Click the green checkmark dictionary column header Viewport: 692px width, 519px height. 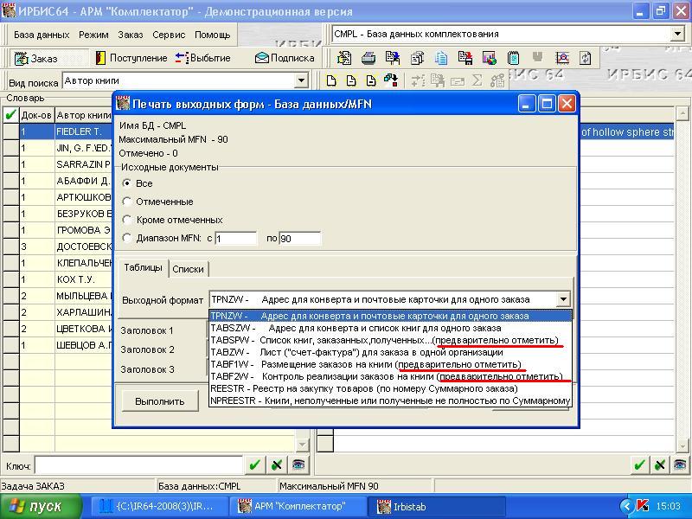10,116
